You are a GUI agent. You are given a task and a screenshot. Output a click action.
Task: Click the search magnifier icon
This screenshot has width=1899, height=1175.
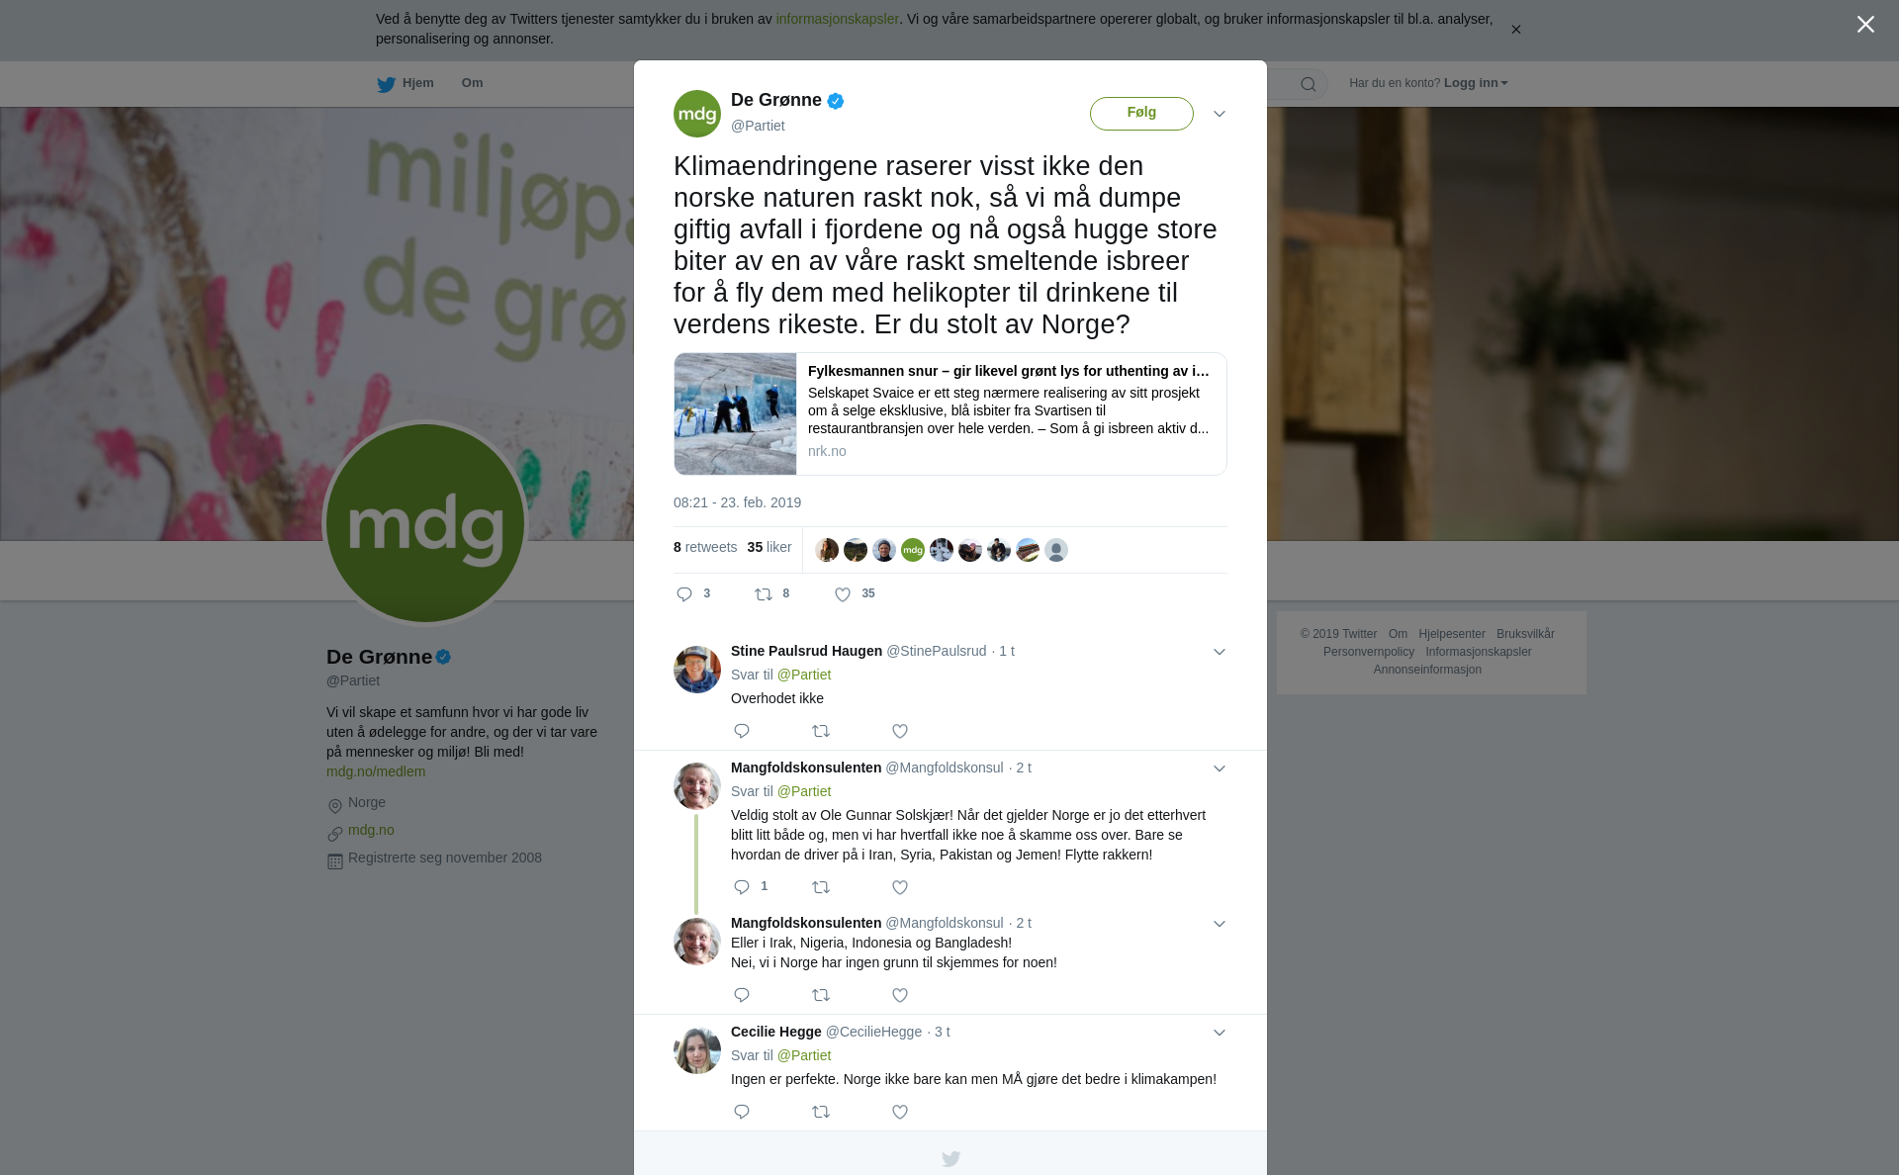[x=1309, y=84]
